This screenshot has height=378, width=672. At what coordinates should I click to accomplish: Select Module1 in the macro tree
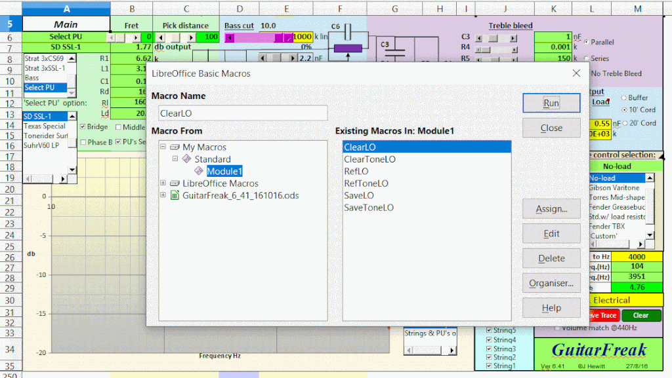(224, 171)
